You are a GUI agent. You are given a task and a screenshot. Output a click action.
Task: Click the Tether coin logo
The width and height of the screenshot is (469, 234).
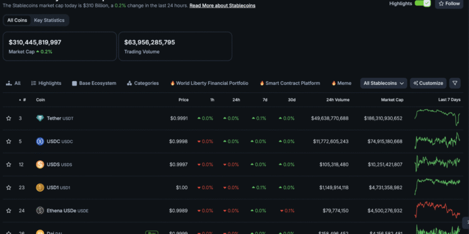40,118
